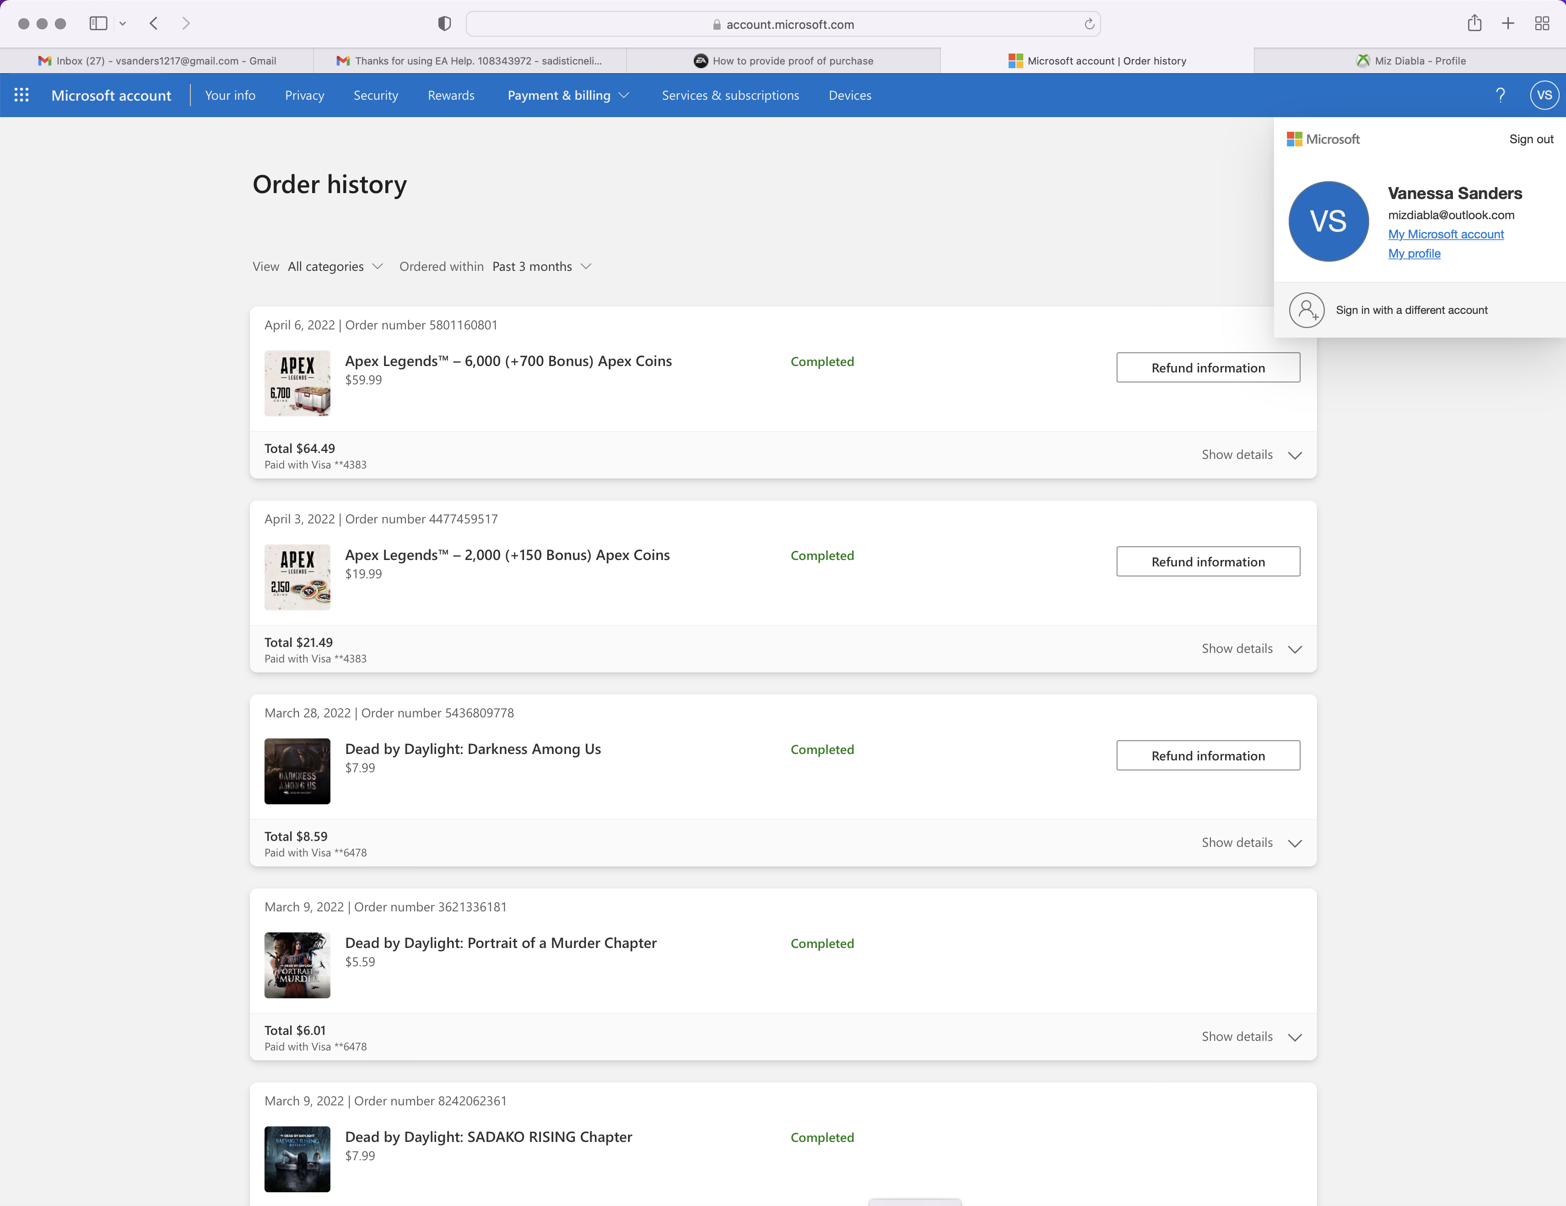This screenshot has height=1206, width=1566.
Task: Click Portrait of a Murder thumbnail
Action: 297,965
